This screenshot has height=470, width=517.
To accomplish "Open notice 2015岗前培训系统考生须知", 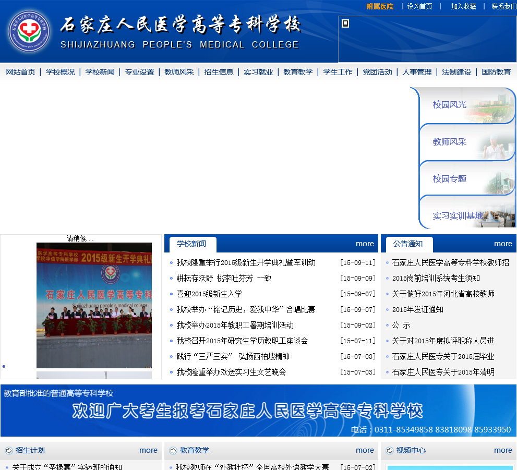I will coord(436,278).
